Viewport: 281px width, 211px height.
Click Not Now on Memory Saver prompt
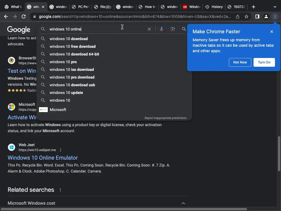pyautogui.click(x=240, y=62)
